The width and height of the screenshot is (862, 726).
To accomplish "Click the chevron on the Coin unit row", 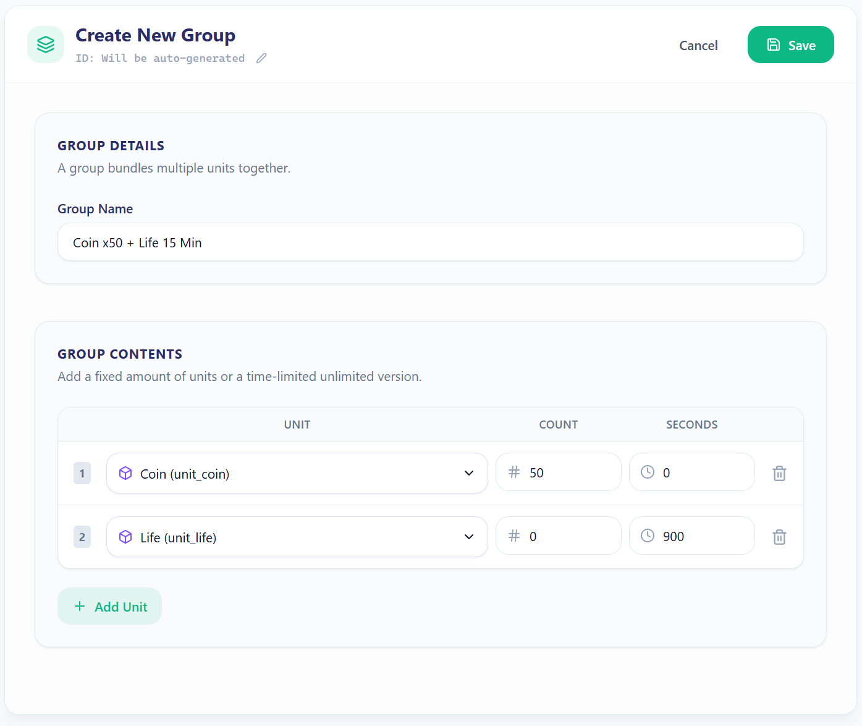I will click(x=469, y=473).
